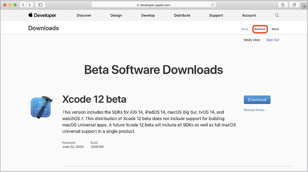Go to the Develop section
This screenshot has width=308, height=172.
pos(148,15)
